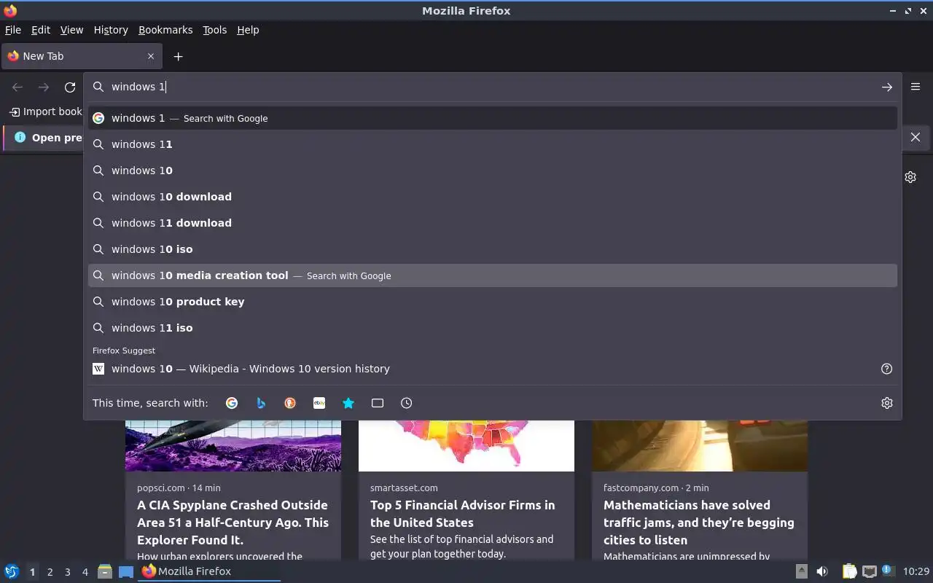Viewport: 933px width, 583px height.
Task: Reload the current page
Action: tap(70, 87)
